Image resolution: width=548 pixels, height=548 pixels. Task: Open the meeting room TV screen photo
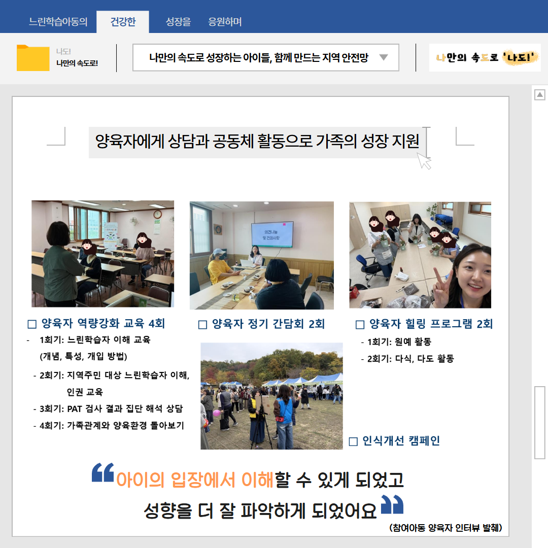click(261, 255)
